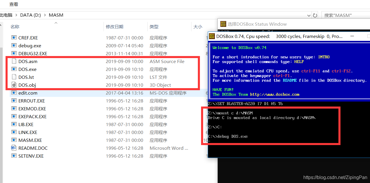Click the DOS.exe file icon
This screenshot has height=183, width=370.
[14, 69]
